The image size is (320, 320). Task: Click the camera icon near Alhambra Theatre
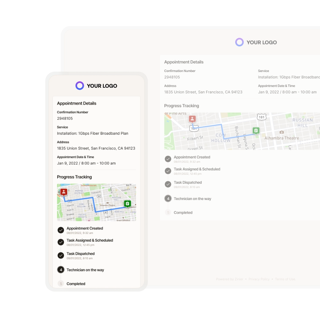coord(282,132)
